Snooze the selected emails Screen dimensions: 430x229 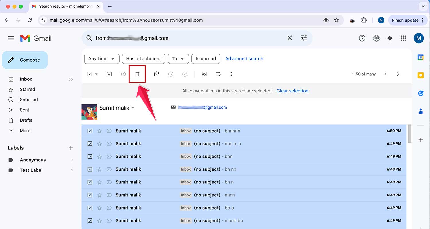click(171, 74)
